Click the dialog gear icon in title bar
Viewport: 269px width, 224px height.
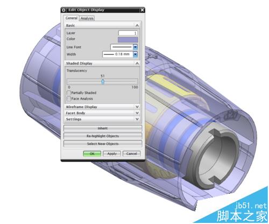pyautogui.click(x=63, y=10)
